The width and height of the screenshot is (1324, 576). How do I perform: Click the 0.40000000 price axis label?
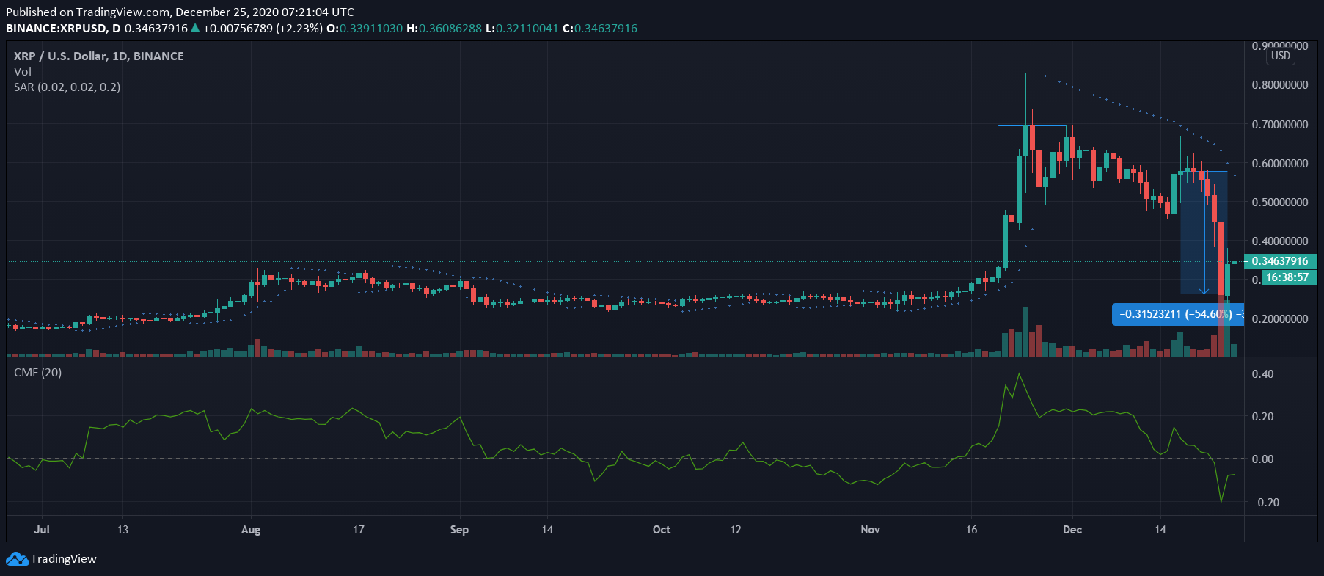coord(1280,241)
